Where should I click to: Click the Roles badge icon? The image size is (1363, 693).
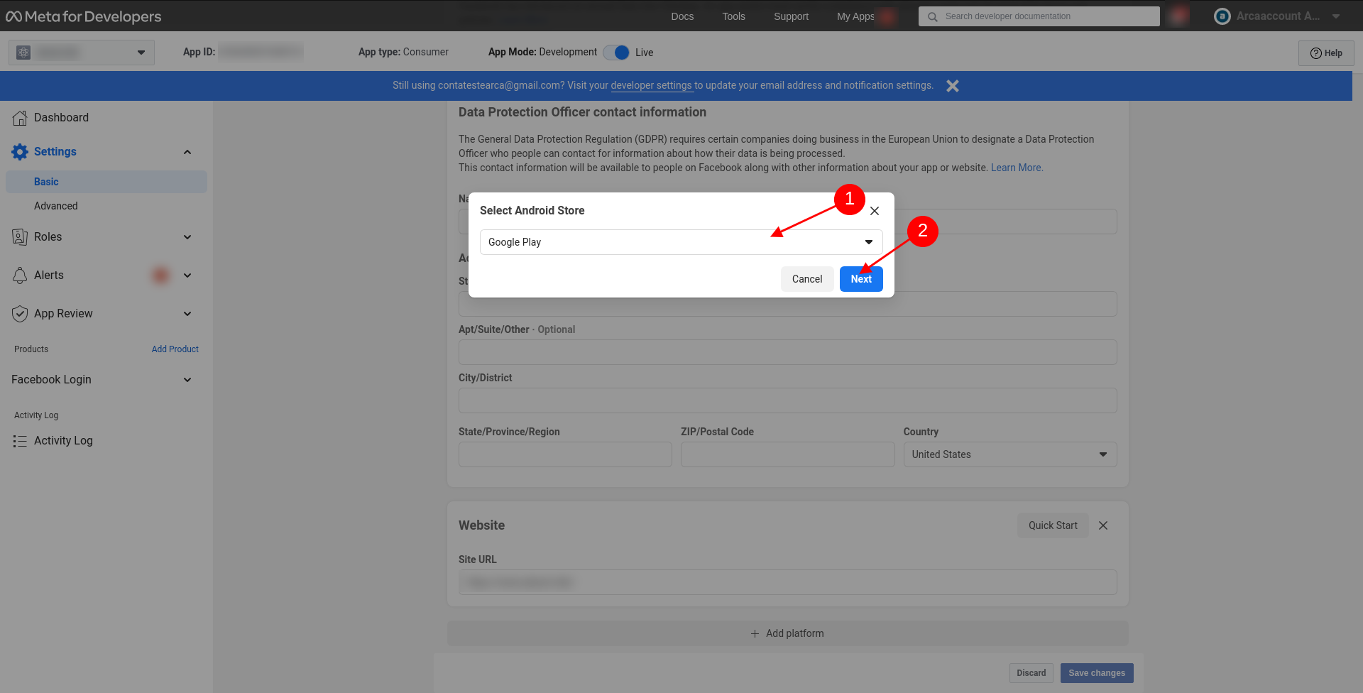[x=20, y=237]
